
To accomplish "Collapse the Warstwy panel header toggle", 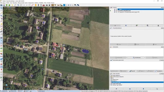I will pos(110,8).
